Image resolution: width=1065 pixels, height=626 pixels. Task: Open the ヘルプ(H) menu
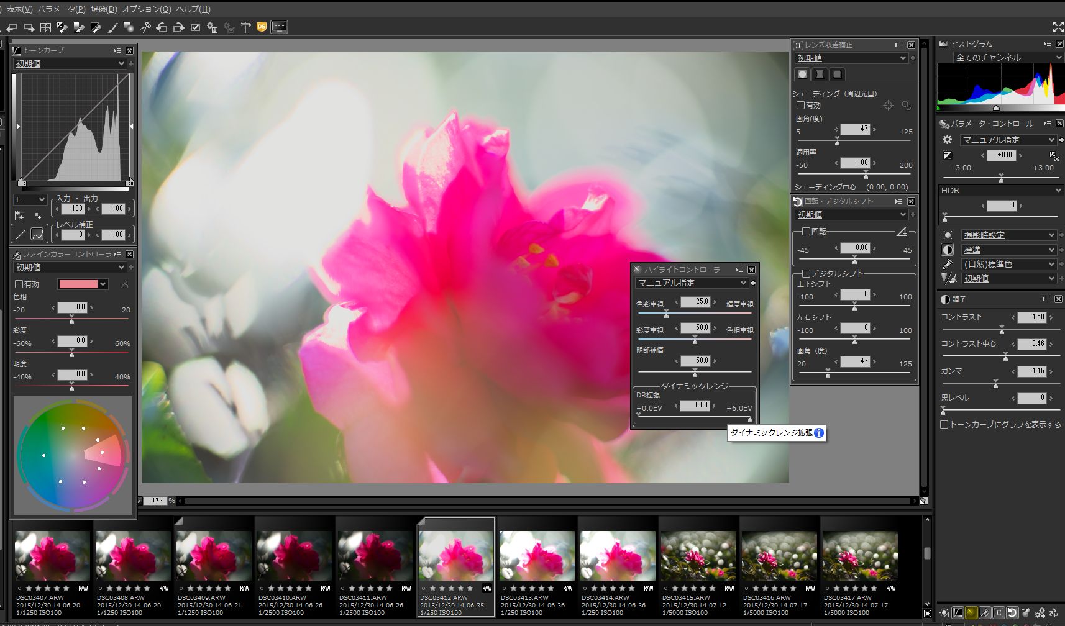click(x=193, y=9)
